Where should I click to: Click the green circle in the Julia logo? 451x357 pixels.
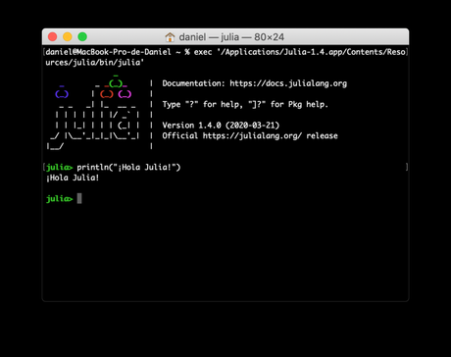116,83
